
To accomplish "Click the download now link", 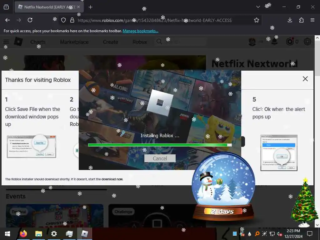I will pos(112,179).
